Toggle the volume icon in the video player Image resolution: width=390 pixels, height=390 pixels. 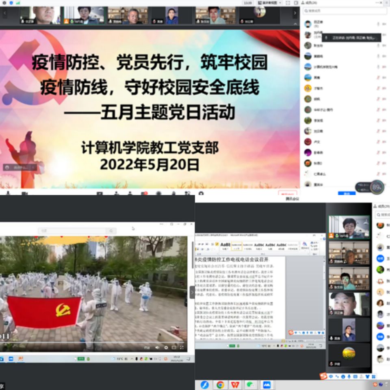pyautogui.click(x=156, y=347)
